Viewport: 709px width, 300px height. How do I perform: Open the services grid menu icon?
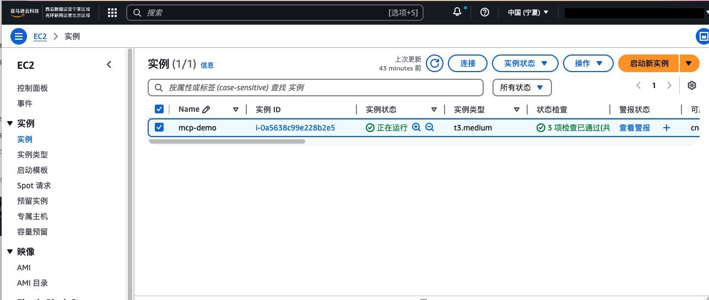[x=112, y=12]
